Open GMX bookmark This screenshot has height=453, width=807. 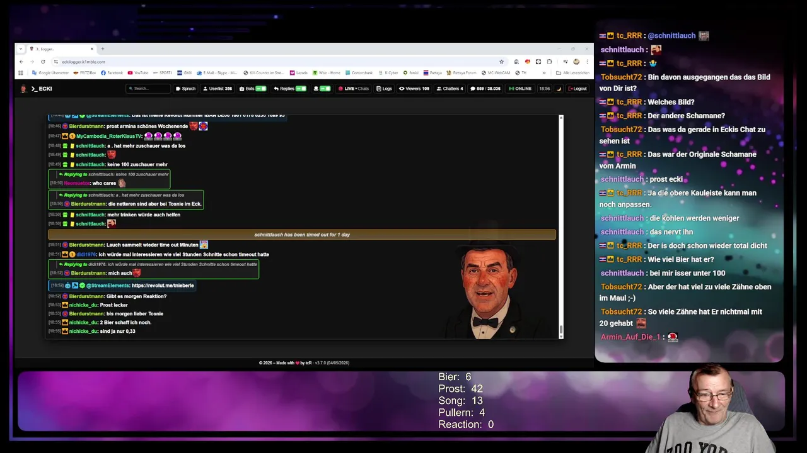pyautogui.click(x=184, y=73)
